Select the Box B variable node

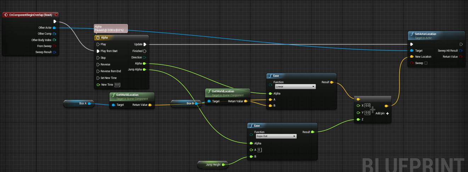click(186, 103)
